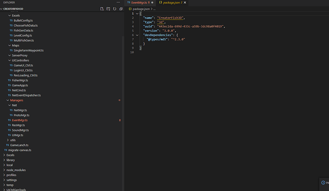Select EventMgr.ts in the file tree
This screenshot has width=329, height=191.
[x=20, y=120]
